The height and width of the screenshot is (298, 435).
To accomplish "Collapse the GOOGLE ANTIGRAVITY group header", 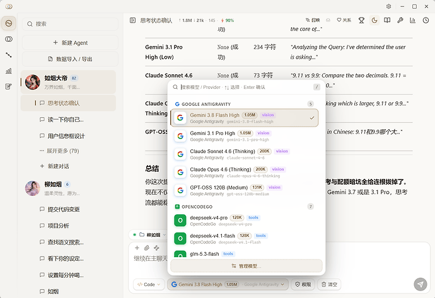I will (x=245, y=104).
